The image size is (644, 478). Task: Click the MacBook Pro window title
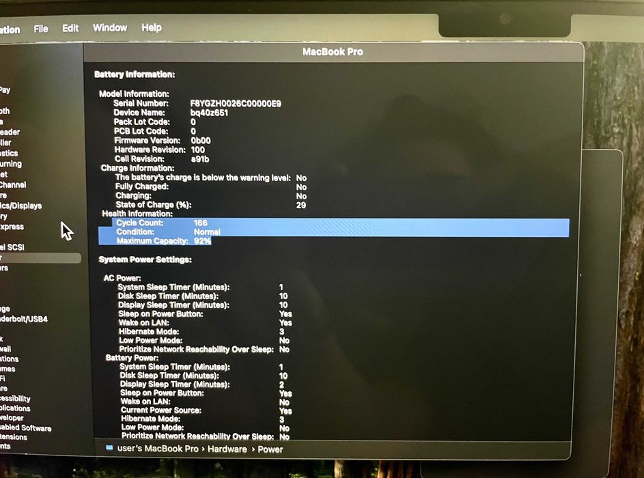coord(333,52)
